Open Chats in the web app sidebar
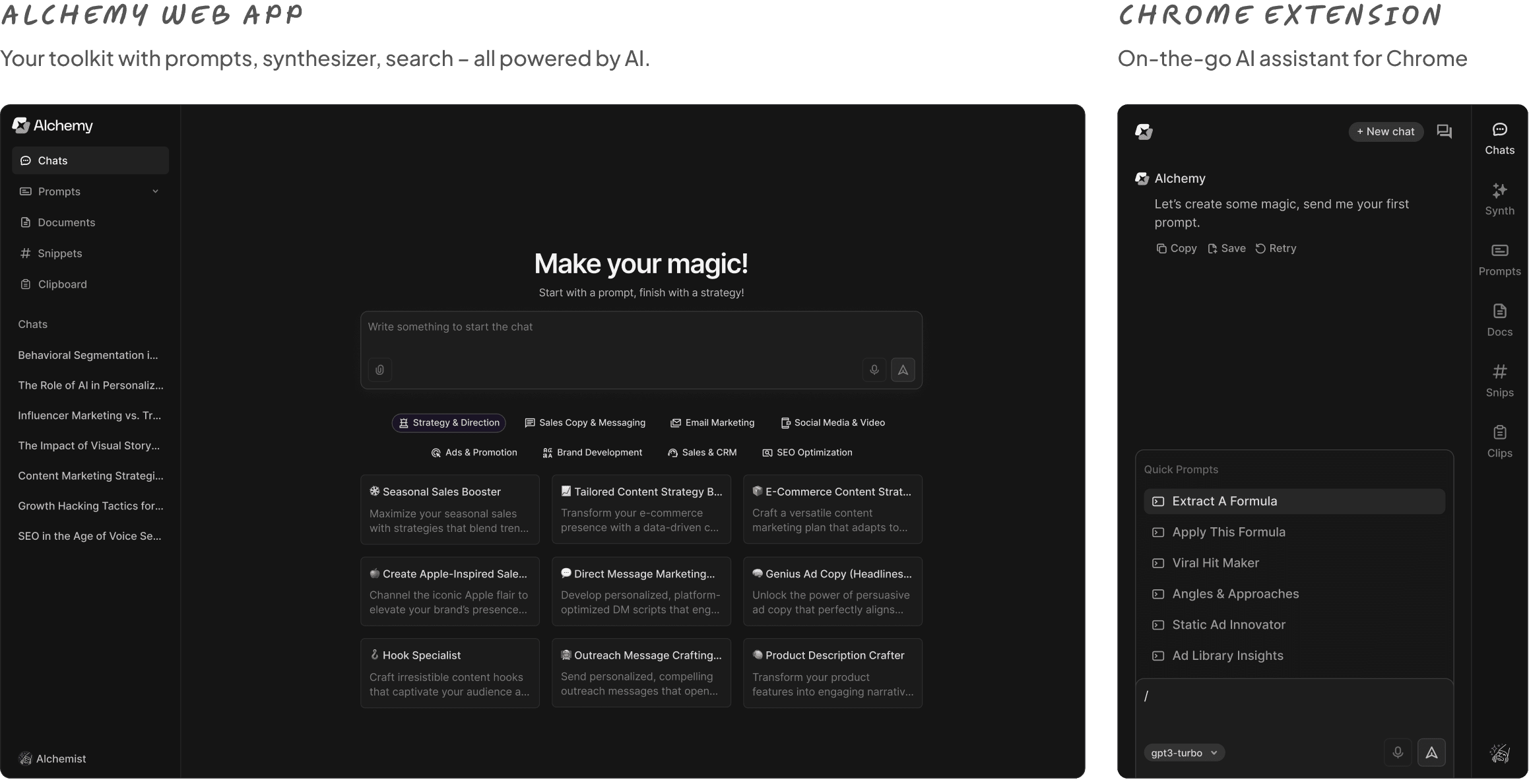The width and height of the screenshot is (1529, 780). point(90,160)
